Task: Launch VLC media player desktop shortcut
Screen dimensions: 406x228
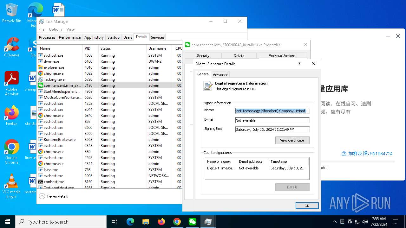Action: (x=11, y=186)
